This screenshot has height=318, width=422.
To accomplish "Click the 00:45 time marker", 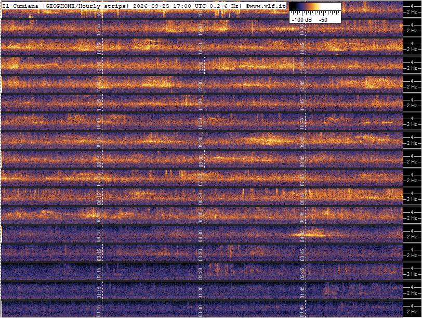I will click(x=302, y=312).
